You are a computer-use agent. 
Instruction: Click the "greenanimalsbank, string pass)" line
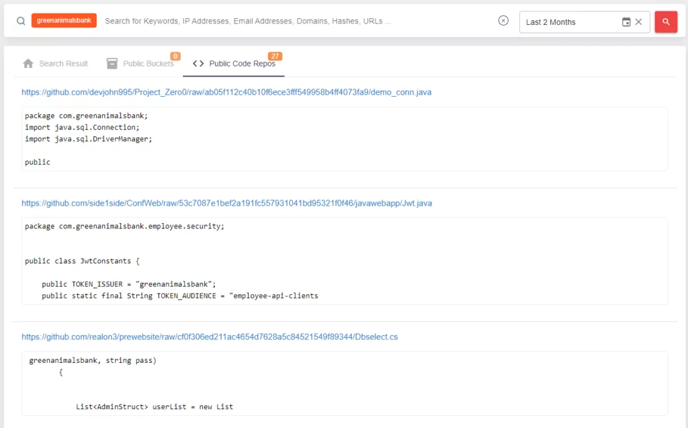93,360
